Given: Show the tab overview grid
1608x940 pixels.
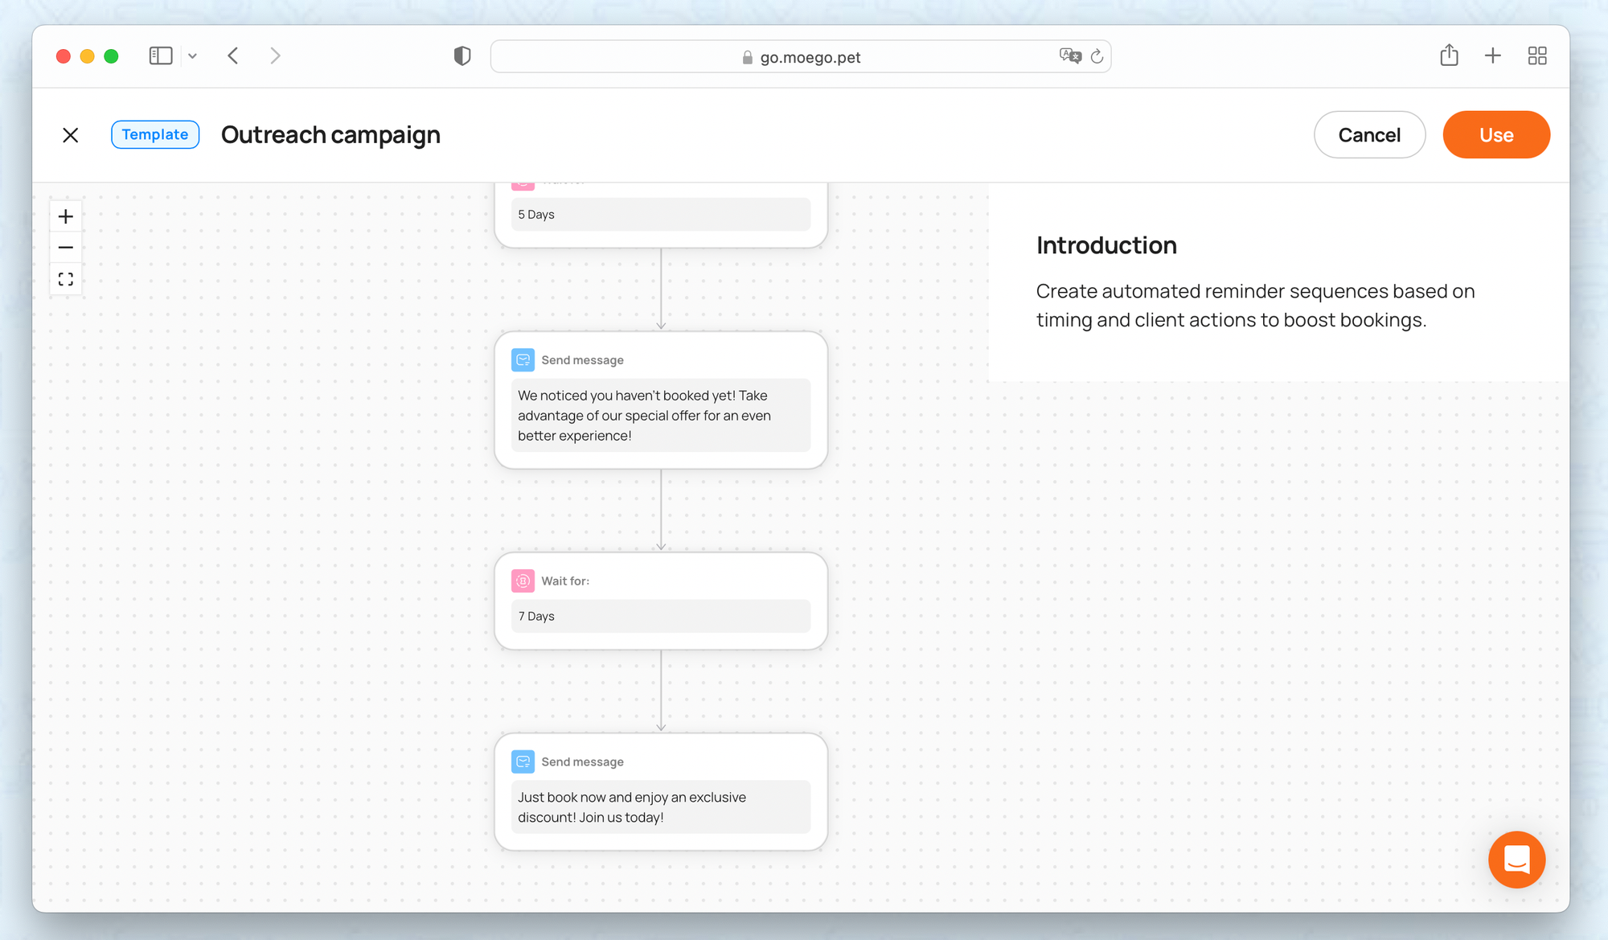Looking at the screenshot, I should pos(1537,55).
